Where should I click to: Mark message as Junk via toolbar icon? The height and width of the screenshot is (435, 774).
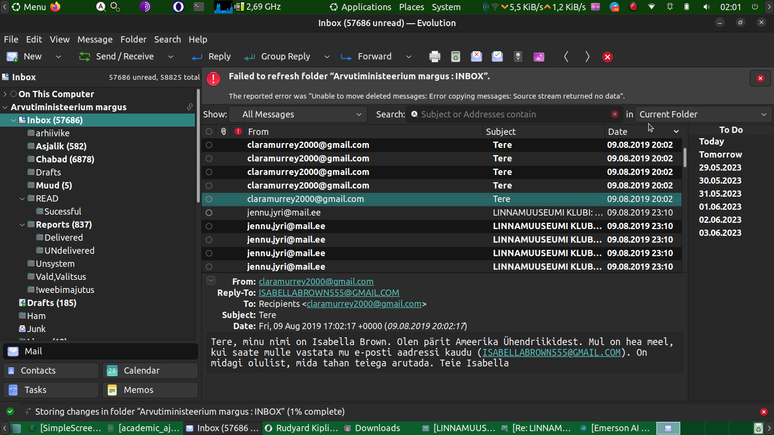[476, 57]
